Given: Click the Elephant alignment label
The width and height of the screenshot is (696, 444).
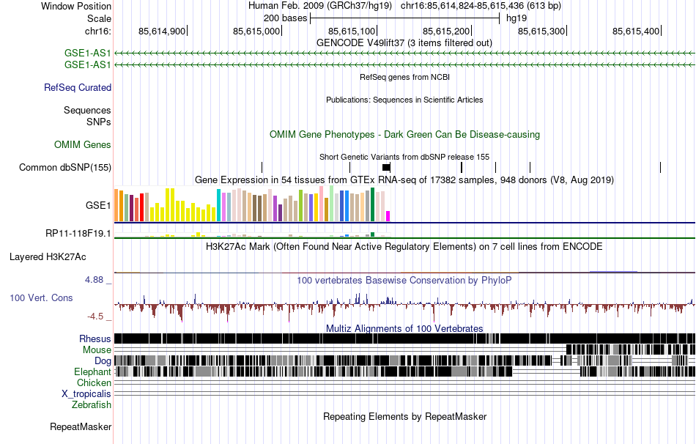Looking at the screenshot, I should (x=92, y=372).
